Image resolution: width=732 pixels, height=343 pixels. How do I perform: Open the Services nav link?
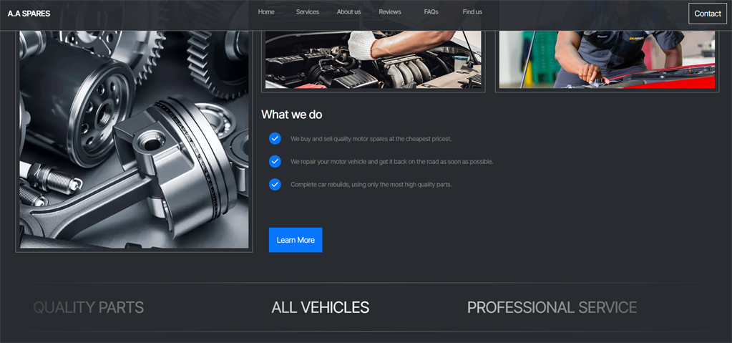tap(307, 11)
